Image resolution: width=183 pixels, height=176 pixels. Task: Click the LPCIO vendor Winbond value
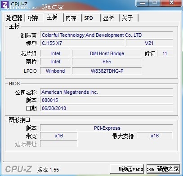pos(55,71)
